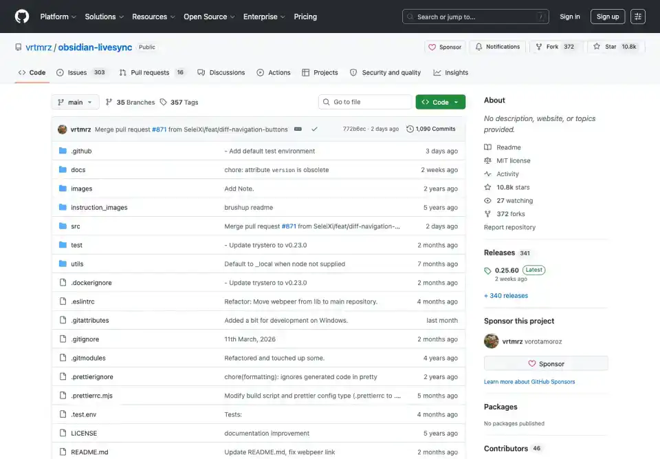
Task: Open the Enterprise dropdown menu
Action: click(264, 17)
